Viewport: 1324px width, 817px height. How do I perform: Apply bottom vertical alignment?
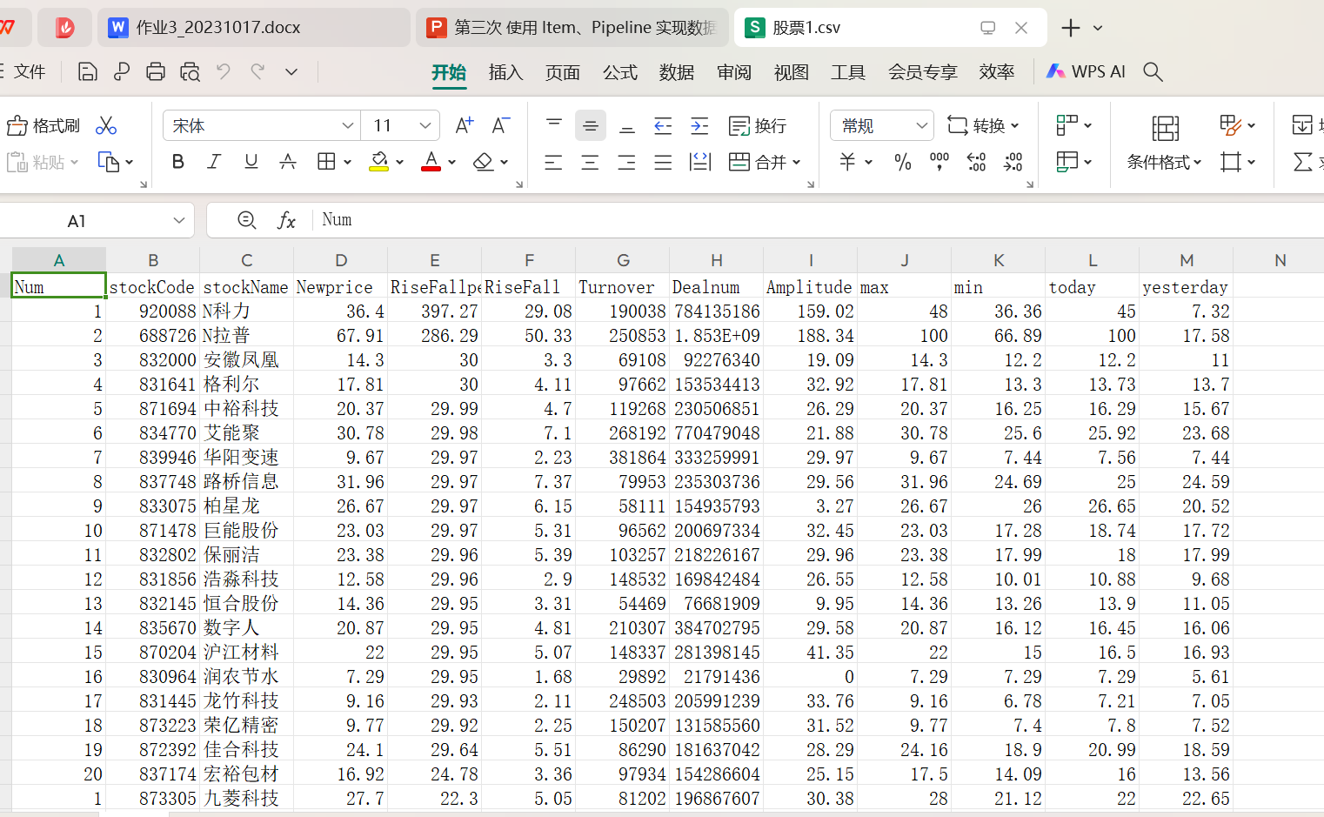626,126
